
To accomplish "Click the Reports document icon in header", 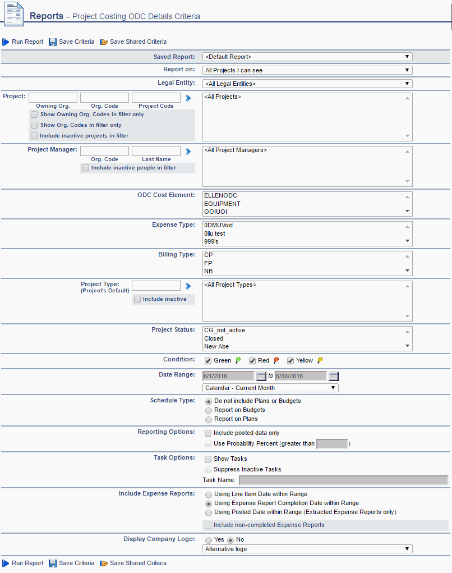I will (x=14, y=14).
